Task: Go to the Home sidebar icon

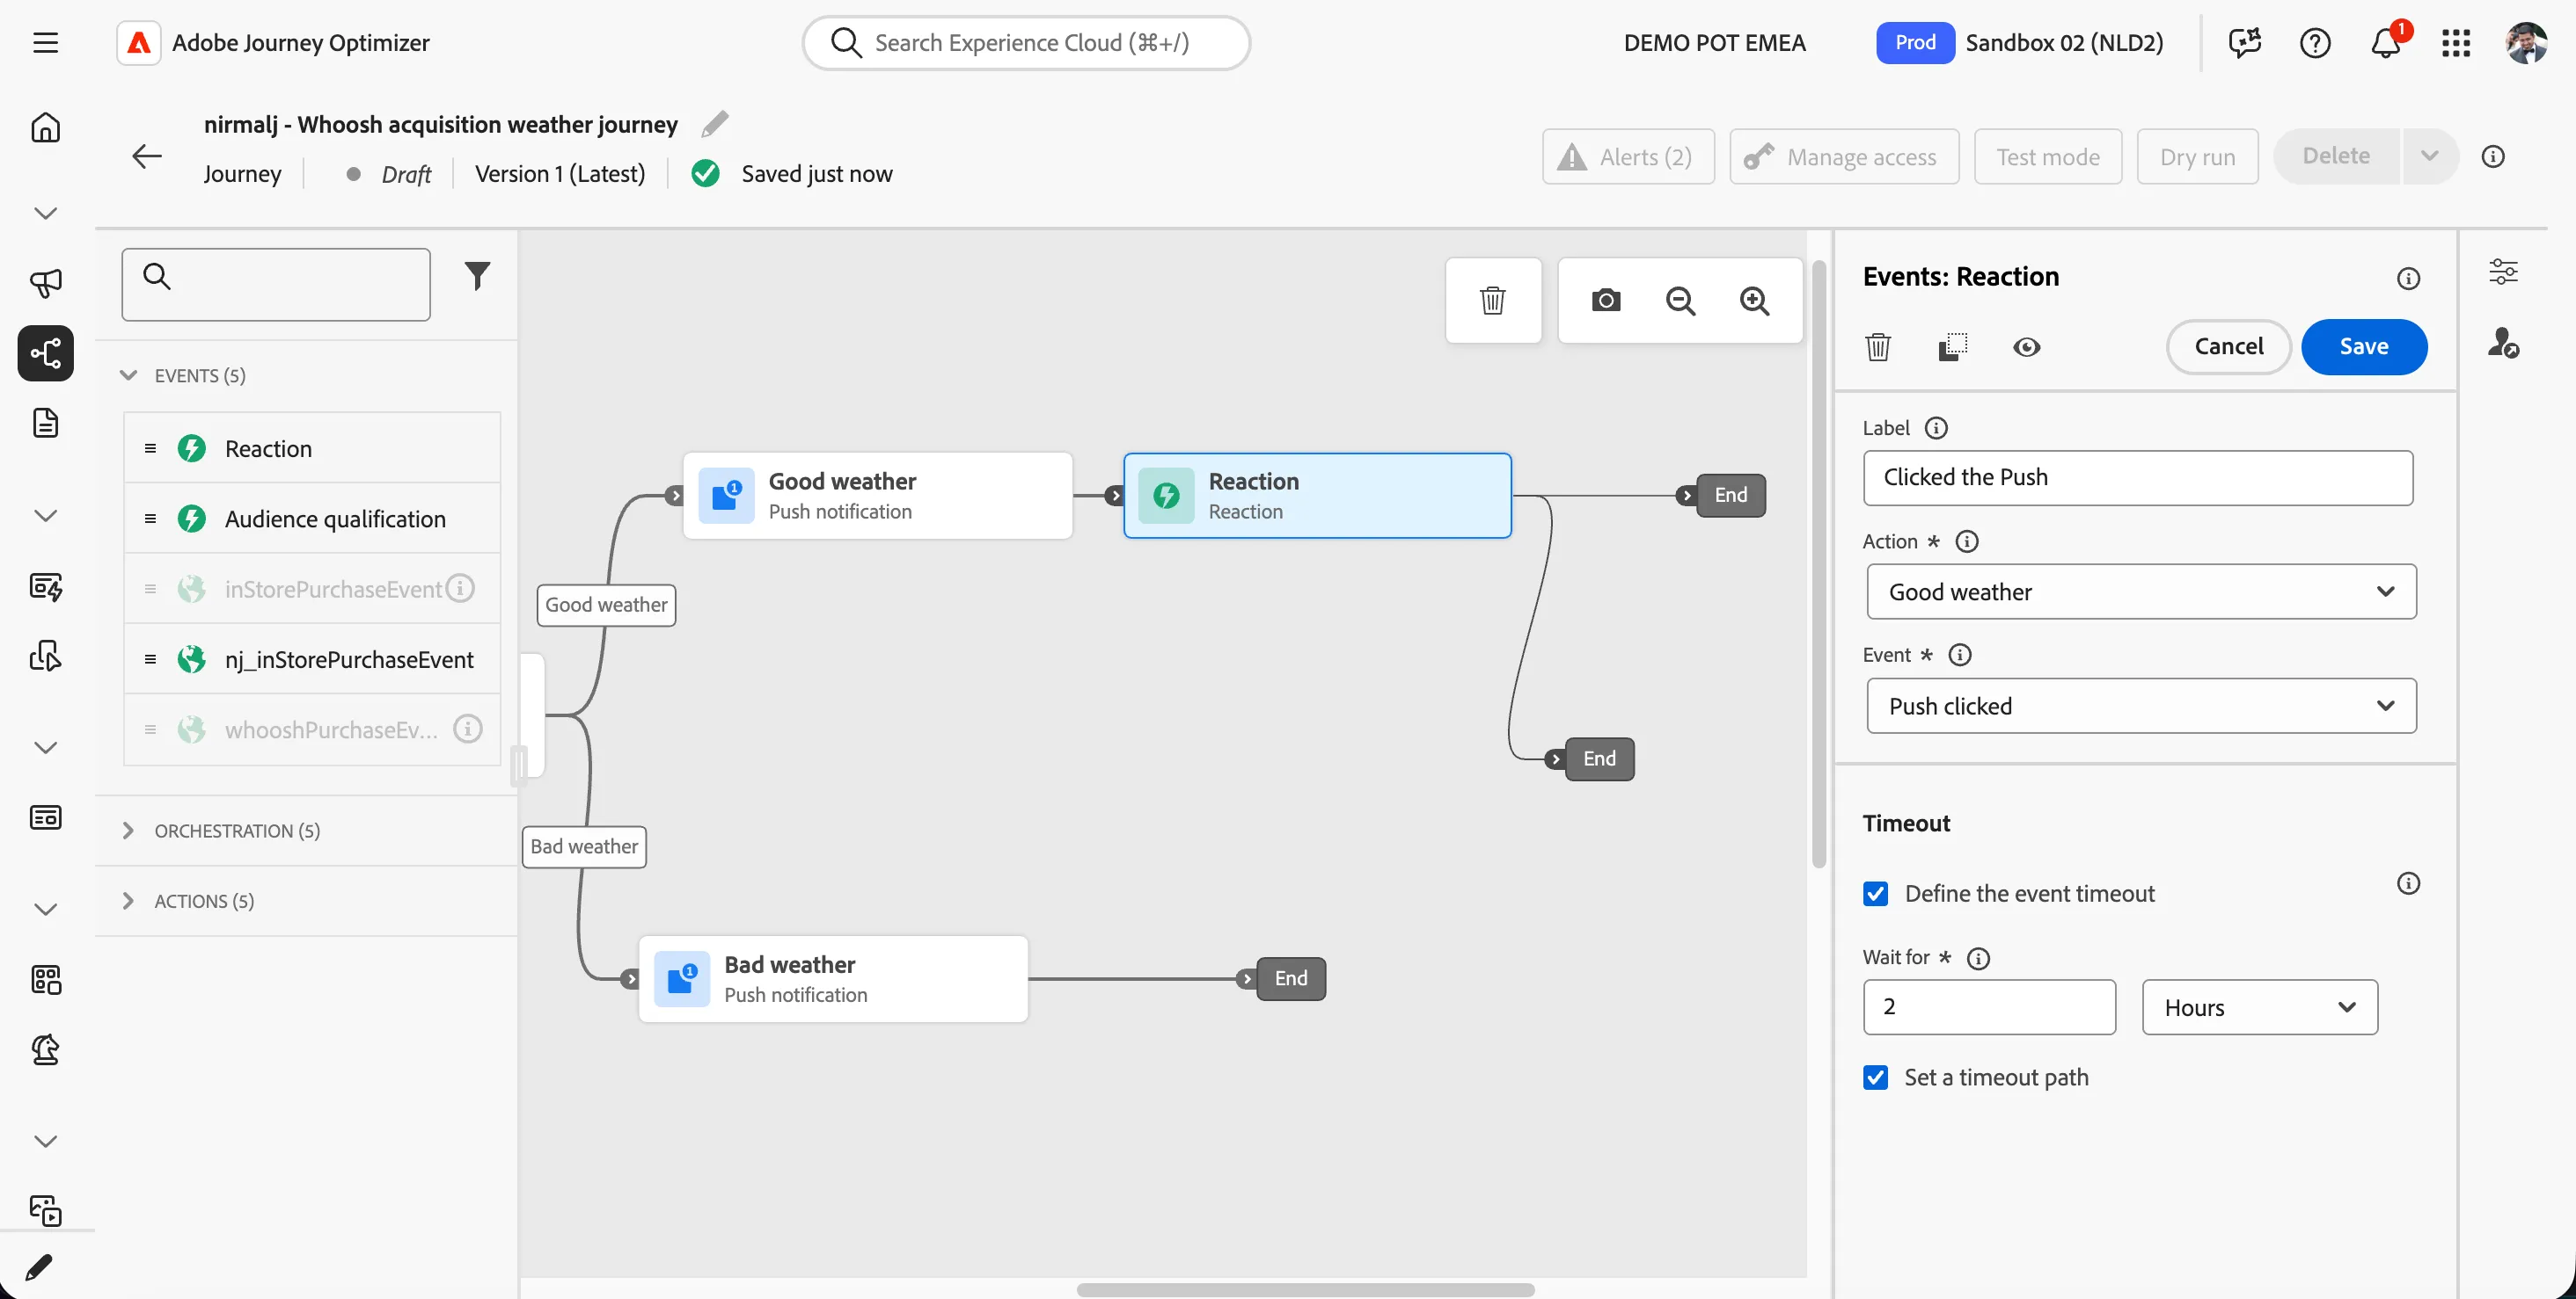Action: tap(45, 128)
